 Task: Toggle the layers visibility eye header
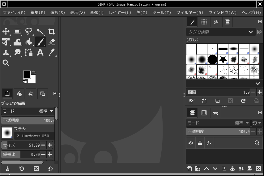[191, 143]
